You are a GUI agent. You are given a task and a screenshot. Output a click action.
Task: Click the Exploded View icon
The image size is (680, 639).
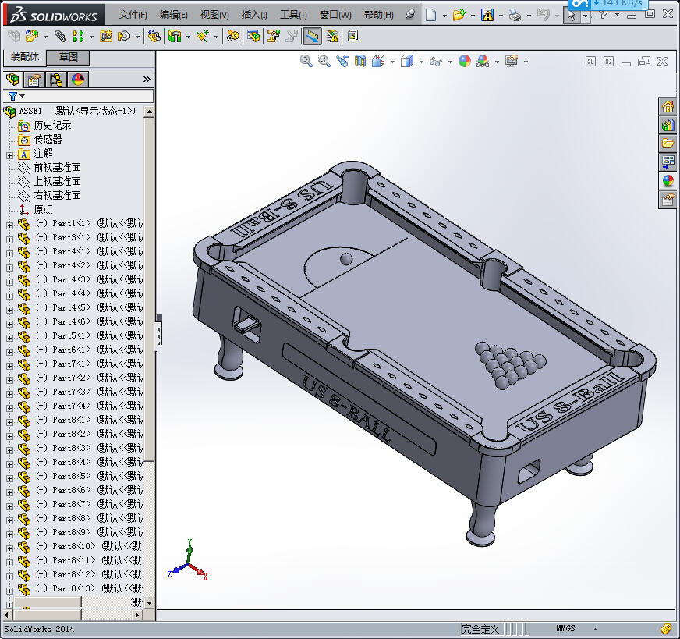(273, 36)
